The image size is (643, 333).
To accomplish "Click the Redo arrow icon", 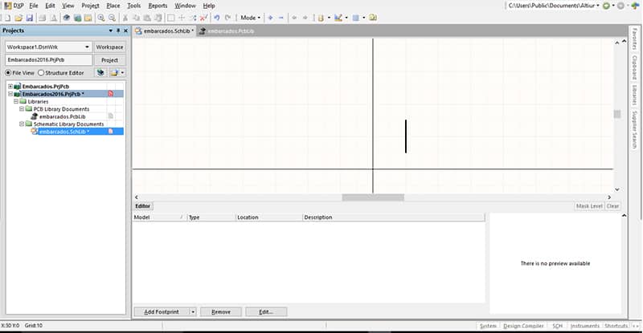I will (227, 17).
